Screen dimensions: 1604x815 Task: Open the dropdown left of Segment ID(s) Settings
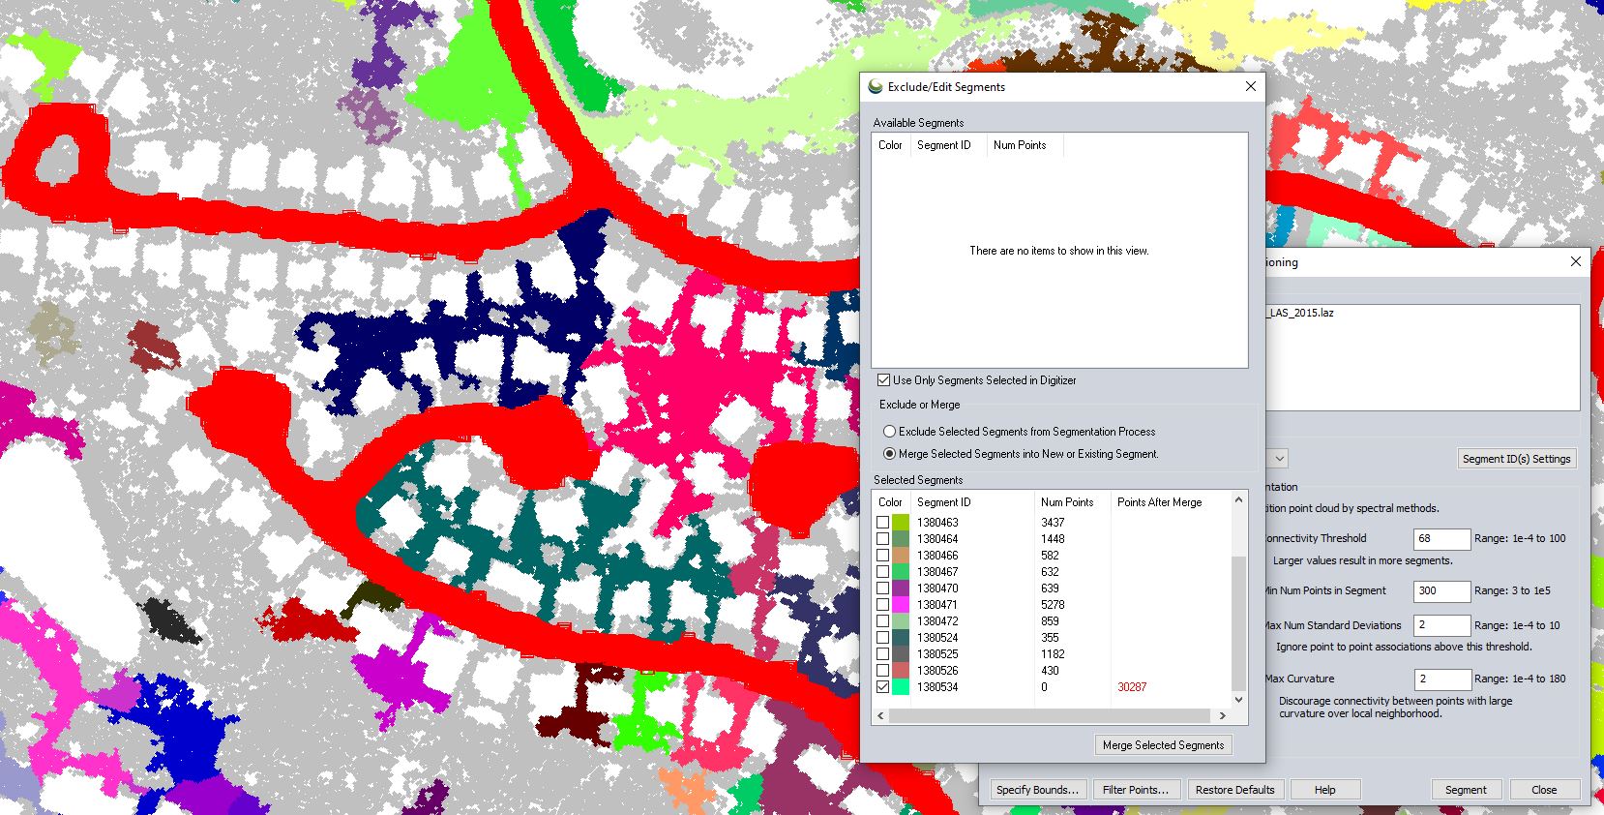tap(1278, 459)
